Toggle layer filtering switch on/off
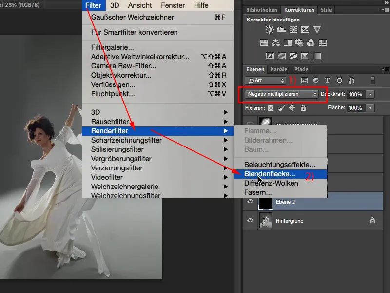Screen dimensions: 390x293 click(372, 81)
